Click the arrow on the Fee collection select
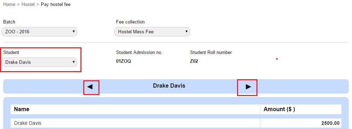 [x=186, y=32]
